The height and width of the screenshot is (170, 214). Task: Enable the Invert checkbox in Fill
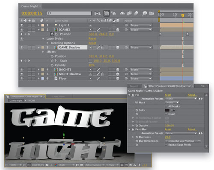pos(166,114)
